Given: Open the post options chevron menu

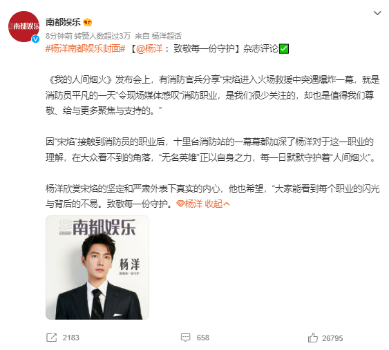Looking at the screenshot, I should click(x=377, y=13).
